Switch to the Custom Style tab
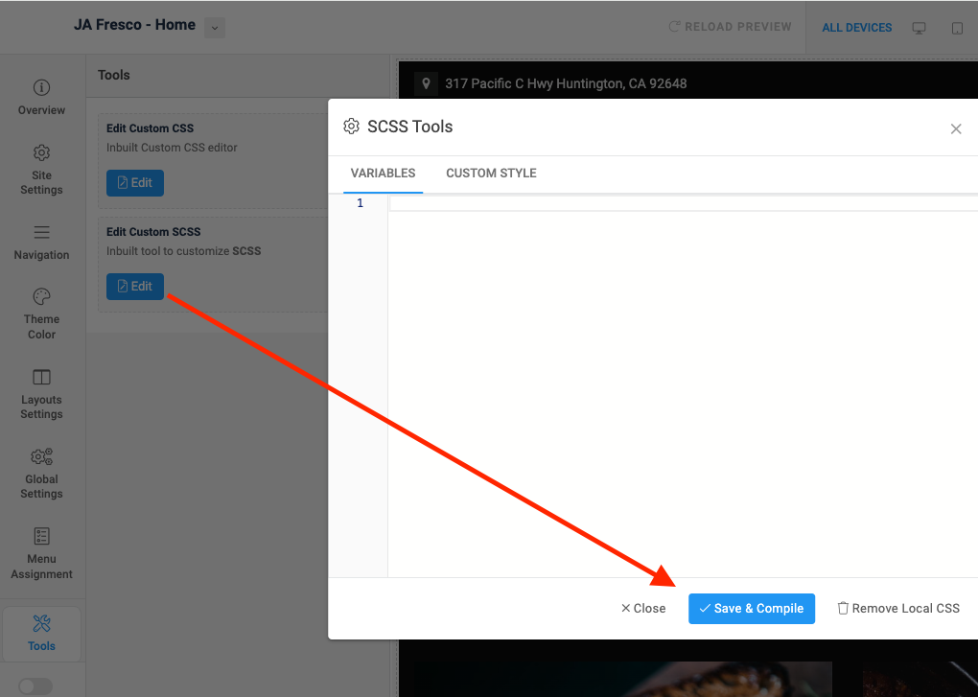 click(x=491, y=174)
